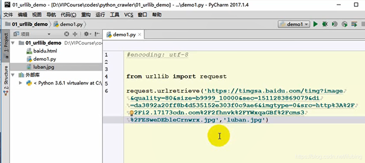
Task: Open the 工具 menu
Action: pyautogui.click(x=114, y=15)
